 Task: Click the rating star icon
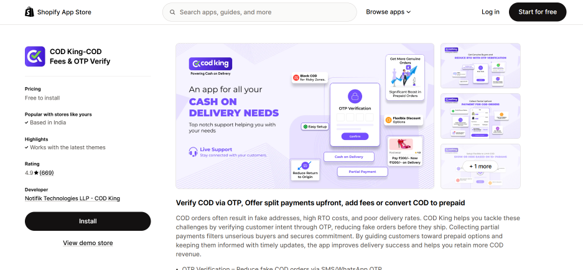coord(36,172)
